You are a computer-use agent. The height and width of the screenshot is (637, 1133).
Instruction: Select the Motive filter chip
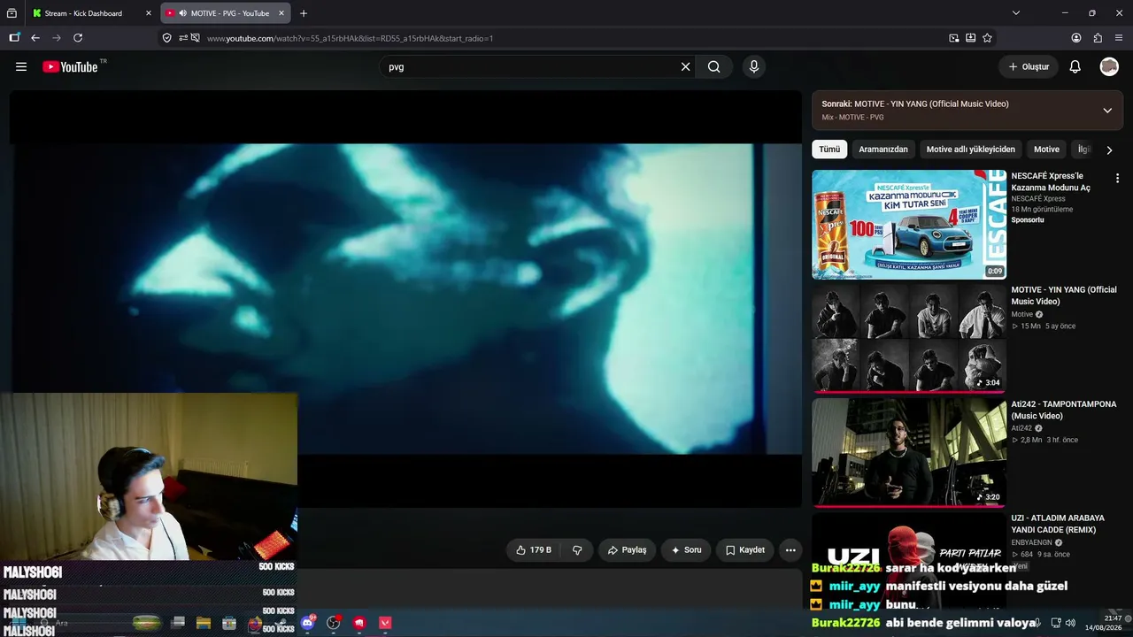(1046, 150)
